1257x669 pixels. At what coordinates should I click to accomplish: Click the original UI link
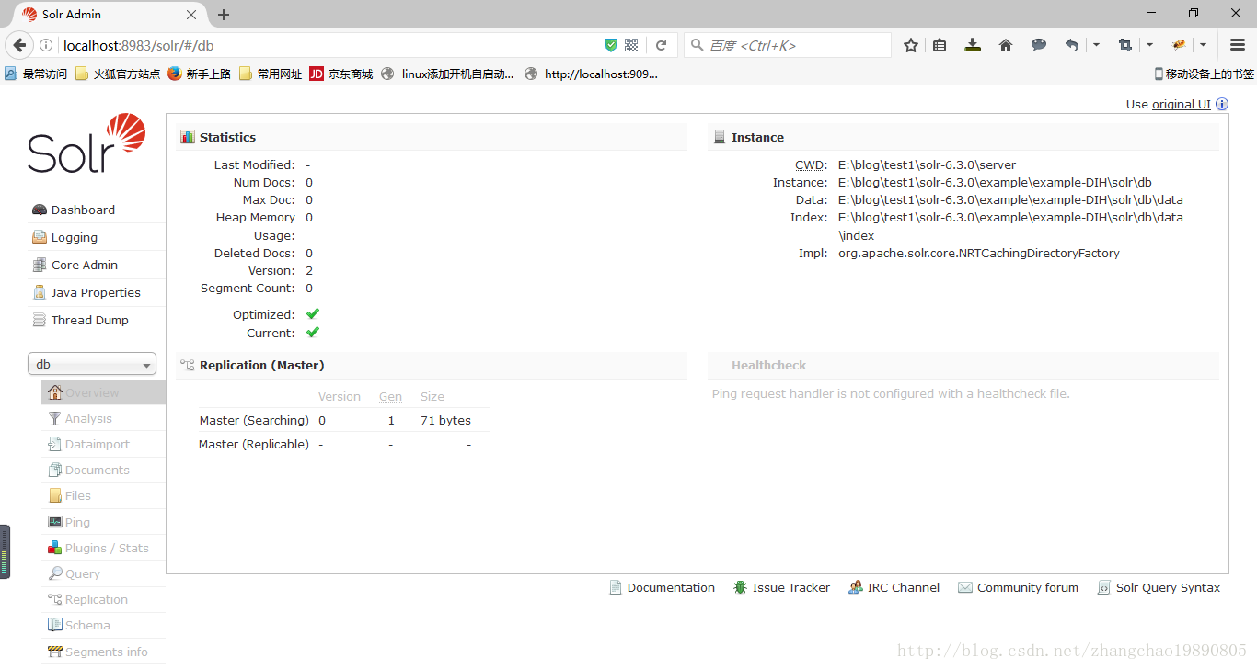pyautogui.click(x=1181, y=104)
